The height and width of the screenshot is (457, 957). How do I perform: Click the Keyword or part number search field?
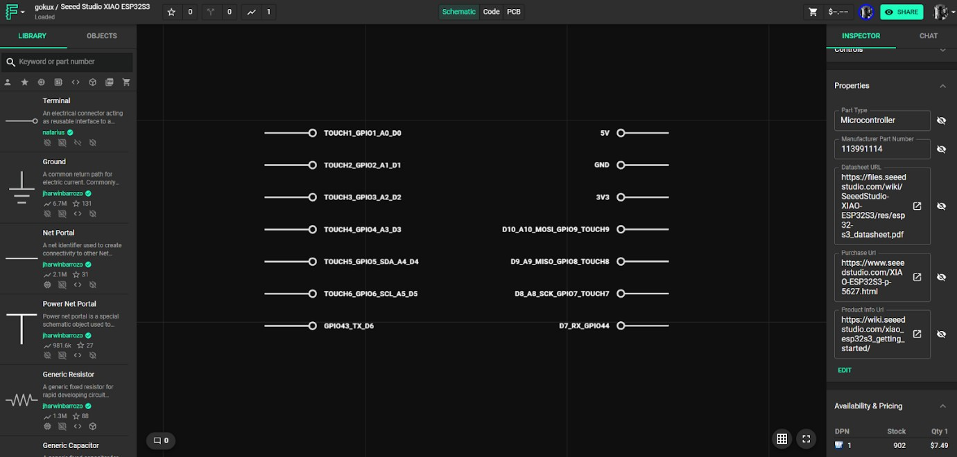67,62
